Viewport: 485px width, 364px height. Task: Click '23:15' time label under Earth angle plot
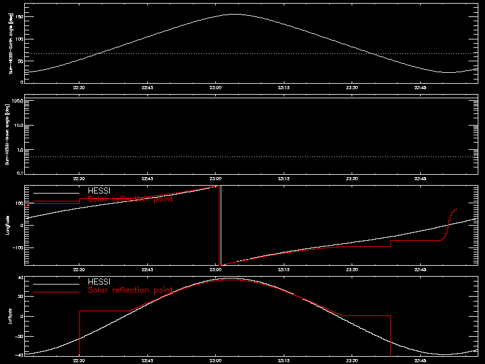pos(284,88)
